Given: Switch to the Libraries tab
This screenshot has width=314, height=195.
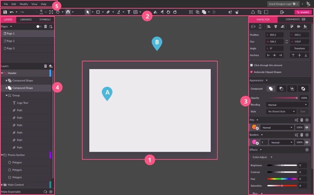Looking at the screenshot, I should (x=27, y=20).
